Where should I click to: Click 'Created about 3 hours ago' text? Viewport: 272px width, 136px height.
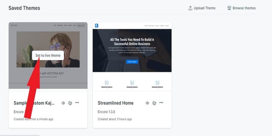[115, 119]
